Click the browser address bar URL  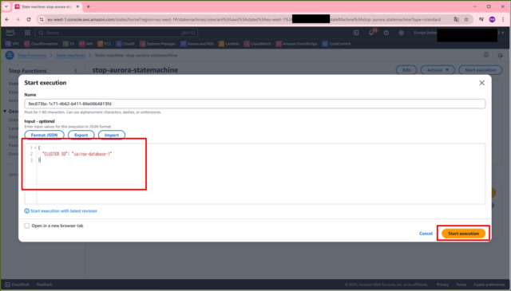pos(244,19)
